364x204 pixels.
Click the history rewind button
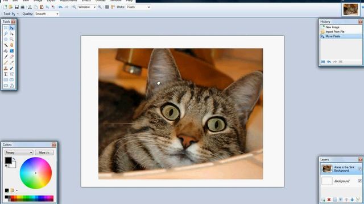323,62
